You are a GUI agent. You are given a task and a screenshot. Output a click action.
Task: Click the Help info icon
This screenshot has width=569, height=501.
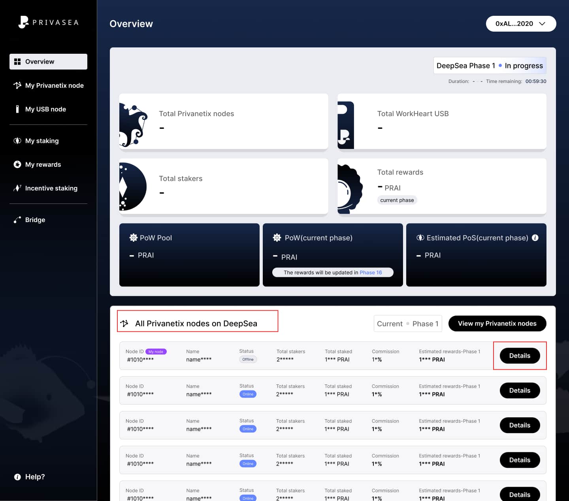[17, 477]
